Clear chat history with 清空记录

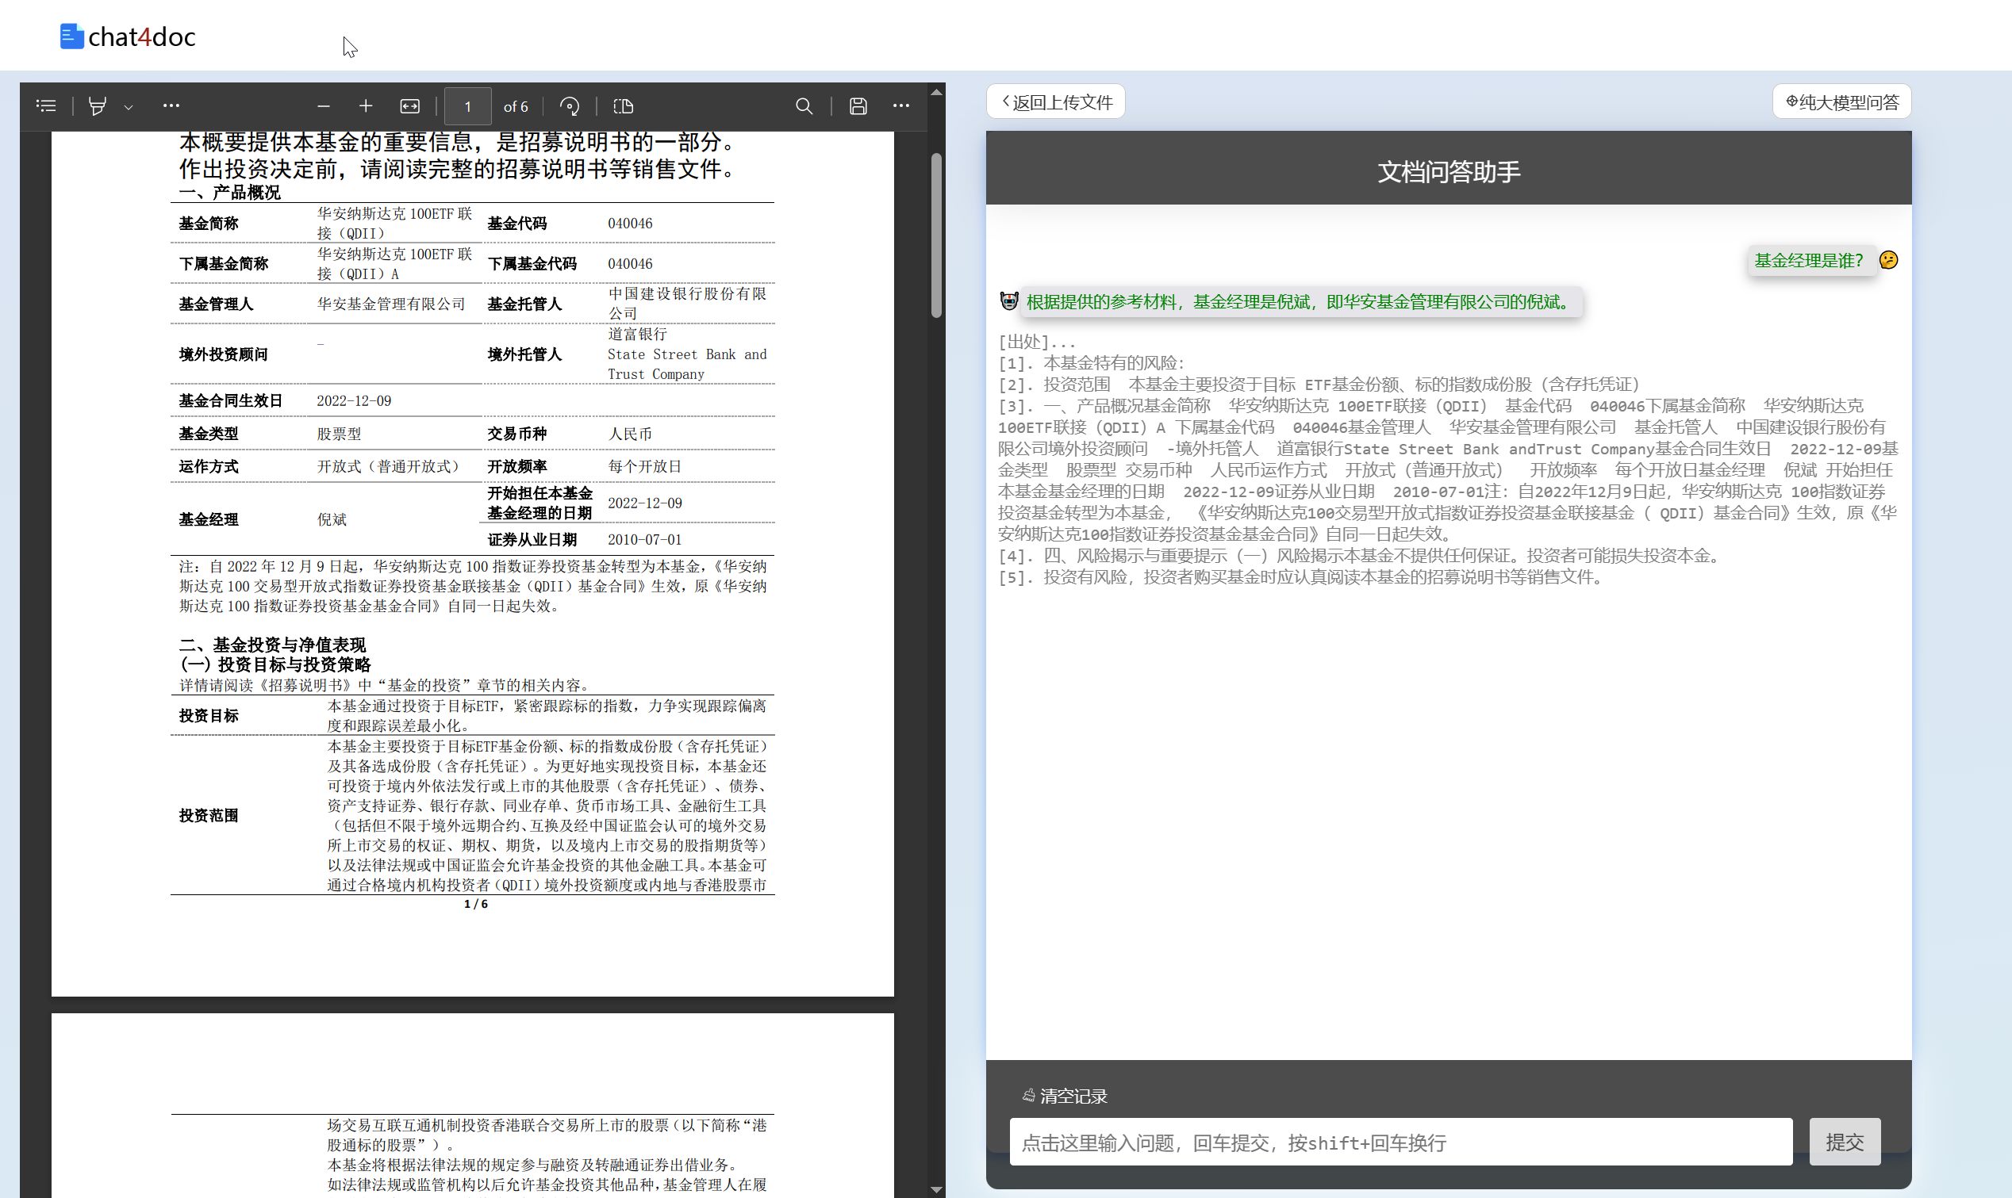click(x=1065, y=1096)
